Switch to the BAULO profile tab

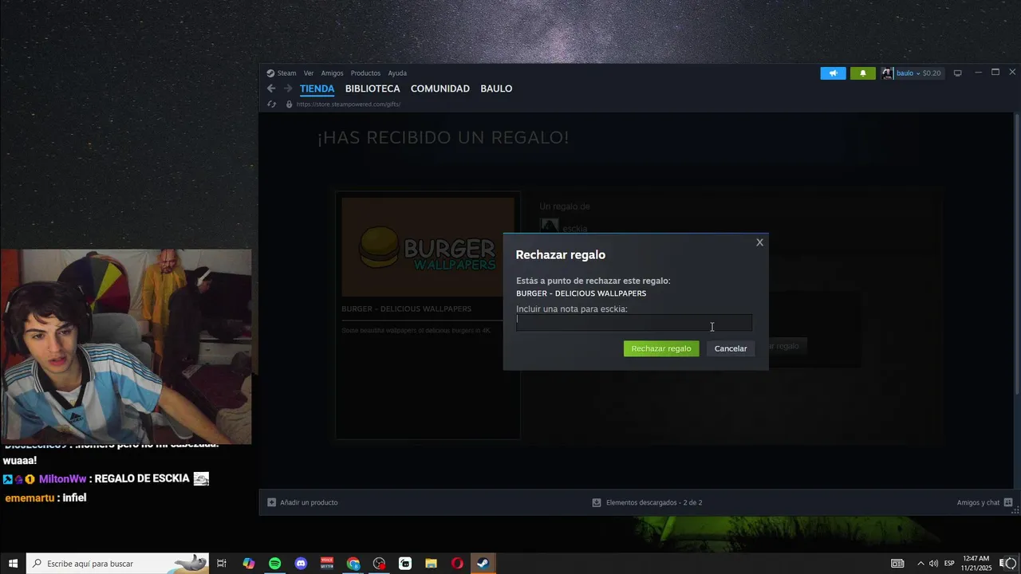496,88
